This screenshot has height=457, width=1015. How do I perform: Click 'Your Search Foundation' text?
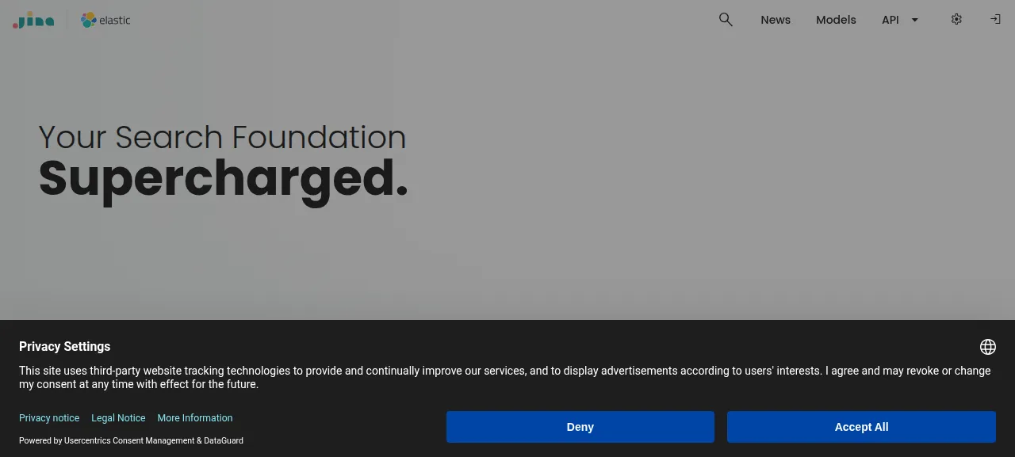[222, 138]
